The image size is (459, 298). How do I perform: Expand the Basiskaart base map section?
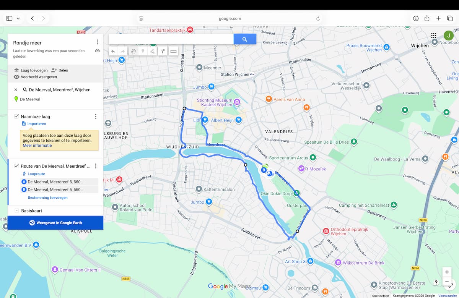tap(16, 211)
